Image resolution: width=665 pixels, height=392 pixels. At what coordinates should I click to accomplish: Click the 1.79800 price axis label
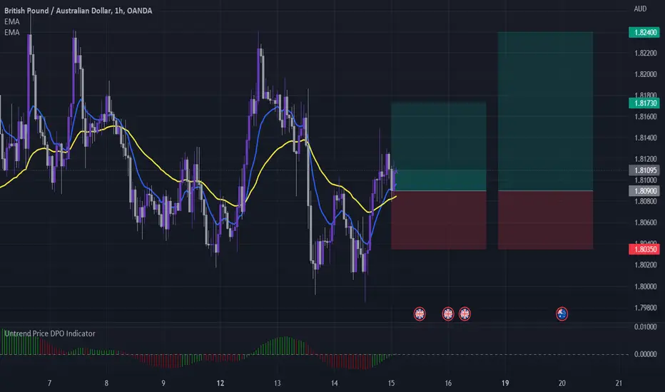646,308
